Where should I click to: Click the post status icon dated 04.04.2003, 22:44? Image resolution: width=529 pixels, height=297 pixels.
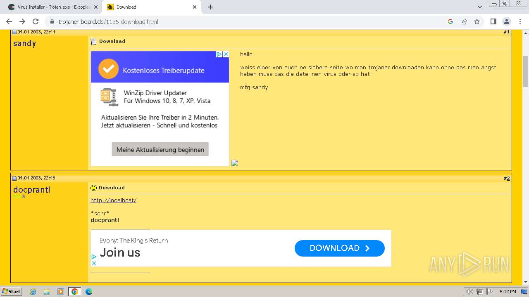(14, 32)
